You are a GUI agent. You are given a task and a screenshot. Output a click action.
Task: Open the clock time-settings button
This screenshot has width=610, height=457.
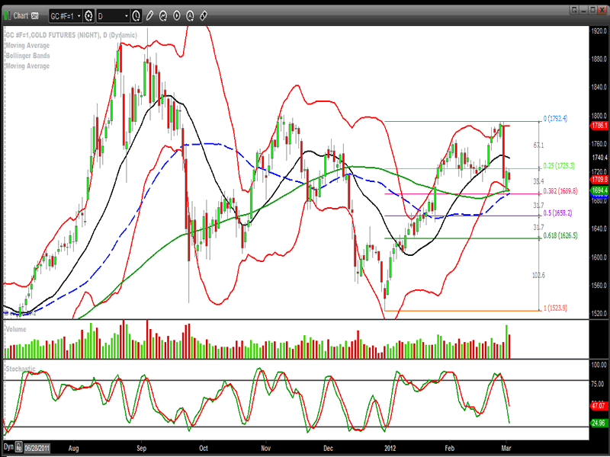click(x=136, y=16)
